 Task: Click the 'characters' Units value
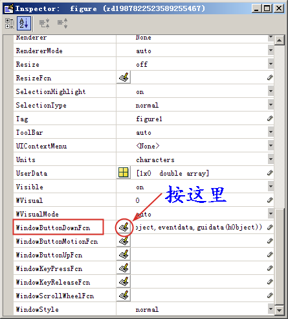(x=155, y=159)
